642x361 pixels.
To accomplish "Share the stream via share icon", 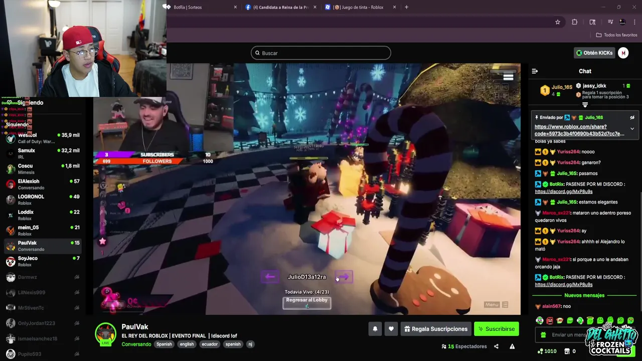I will (x=496, y=346).
